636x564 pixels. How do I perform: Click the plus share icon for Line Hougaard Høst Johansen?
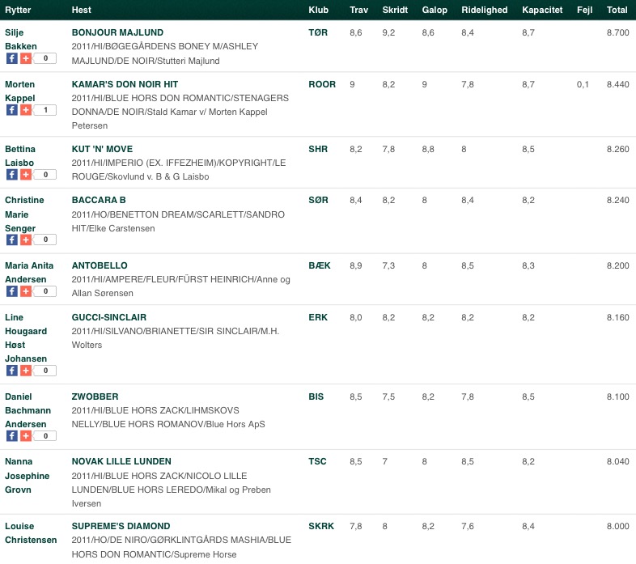tap(26, 371)
